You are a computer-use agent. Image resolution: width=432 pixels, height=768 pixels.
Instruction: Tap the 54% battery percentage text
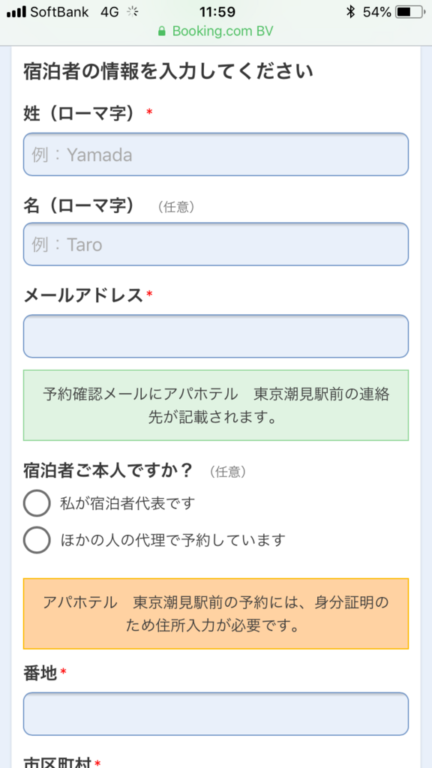coord(376,12)
